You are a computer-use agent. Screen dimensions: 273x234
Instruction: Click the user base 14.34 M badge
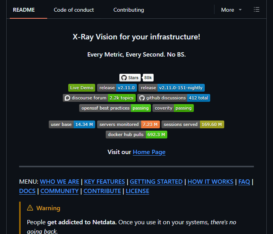[72, 124]
